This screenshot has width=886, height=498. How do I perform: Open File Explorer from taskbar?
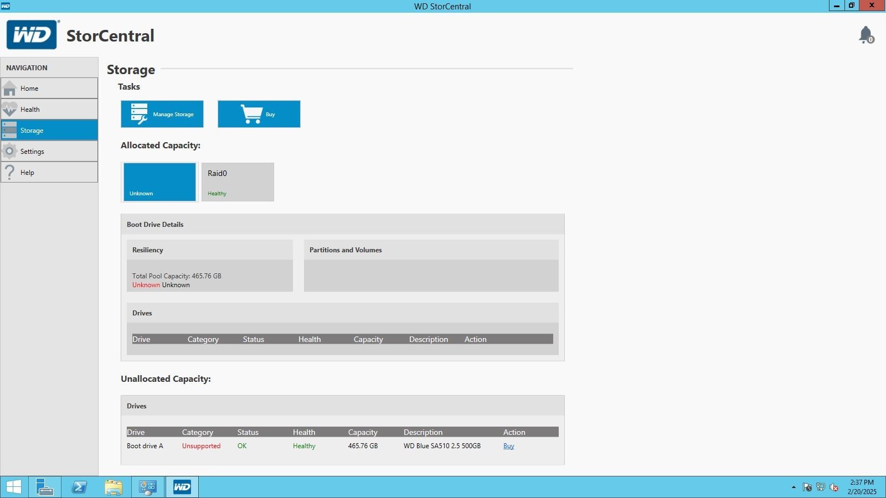pyautogui.click(x=113, y=487)
